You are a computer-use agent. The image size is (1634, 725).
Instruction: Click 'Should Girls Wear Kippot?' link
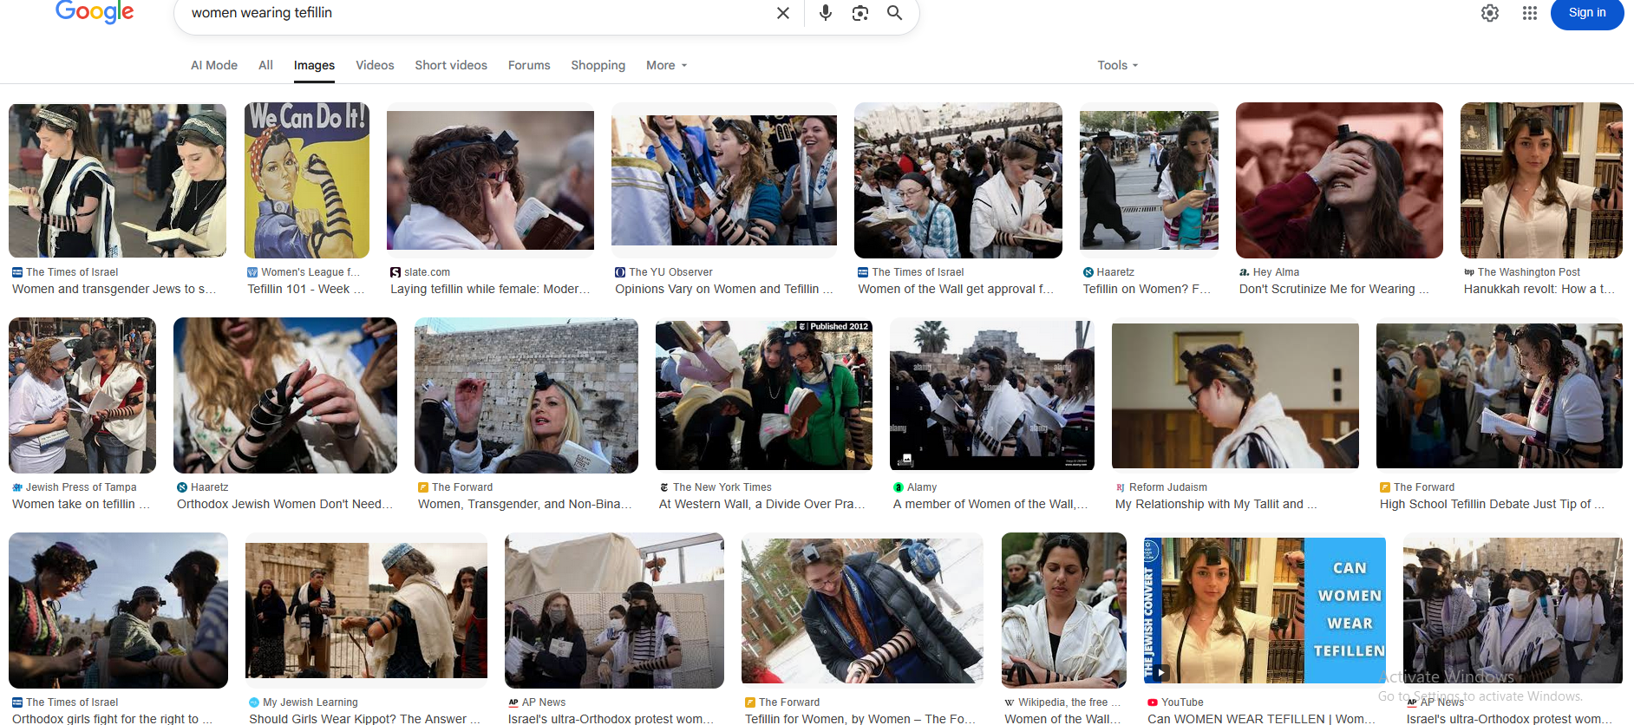tap(364, 719)
